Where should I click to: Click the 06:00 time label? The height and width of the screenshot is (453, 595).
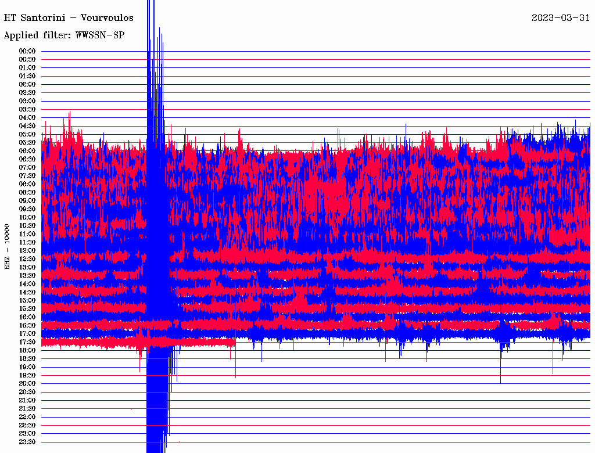(x=27, y=150)
